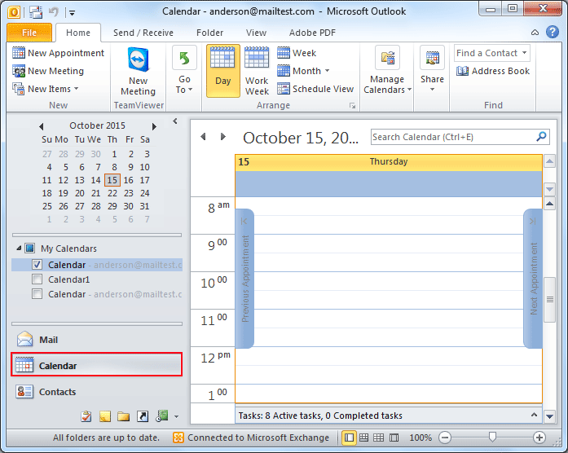
Task: Collapse the My Calendars group
Action: [19, 248]
